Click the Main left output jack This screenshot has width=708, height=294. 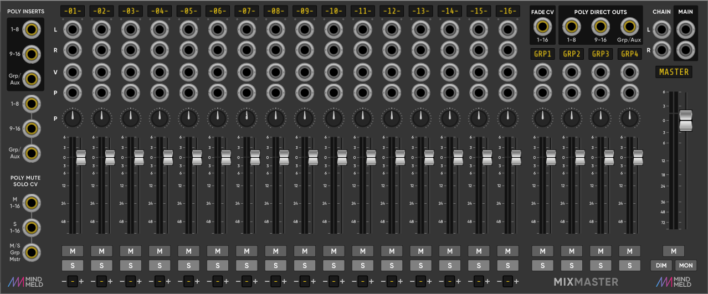(x=686, y=29)
